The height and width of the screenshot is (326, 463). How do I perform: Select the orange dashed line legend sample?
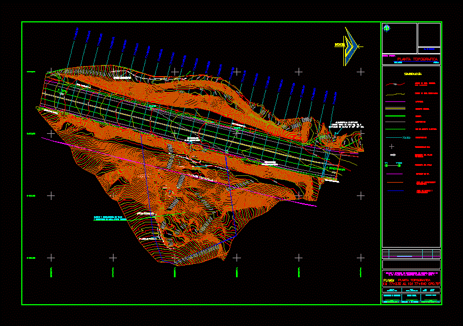click(x=394, y=183)
